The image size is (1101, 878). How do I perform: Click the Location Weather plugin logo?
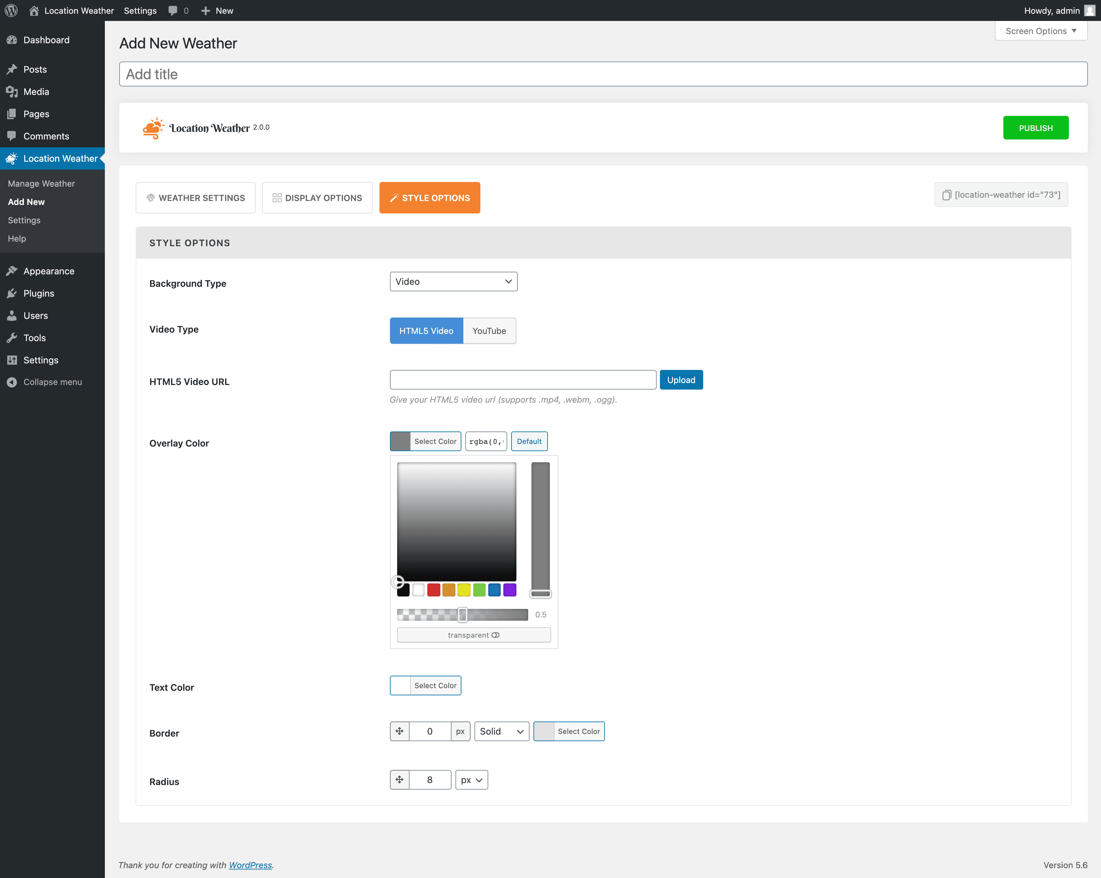click(206, 128)
